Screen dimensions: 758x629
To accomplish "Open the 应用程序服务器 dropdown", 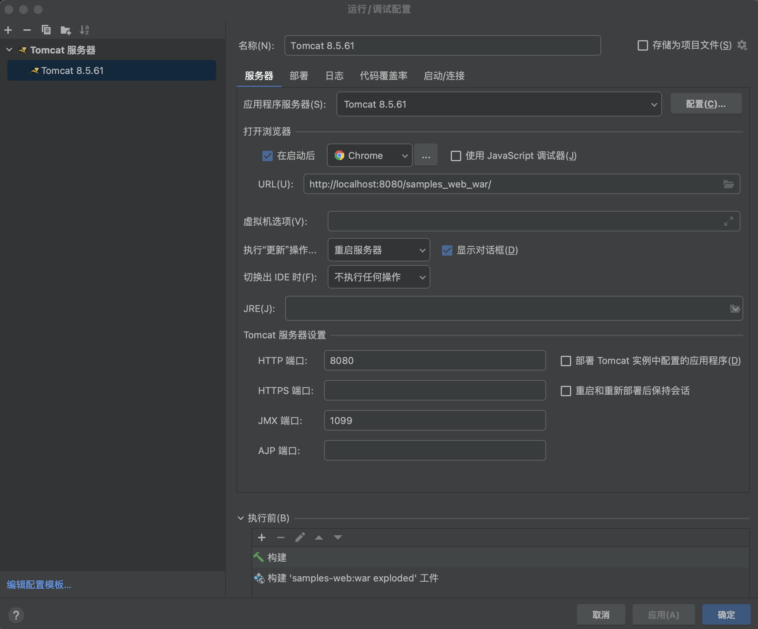I will (499, 104).
